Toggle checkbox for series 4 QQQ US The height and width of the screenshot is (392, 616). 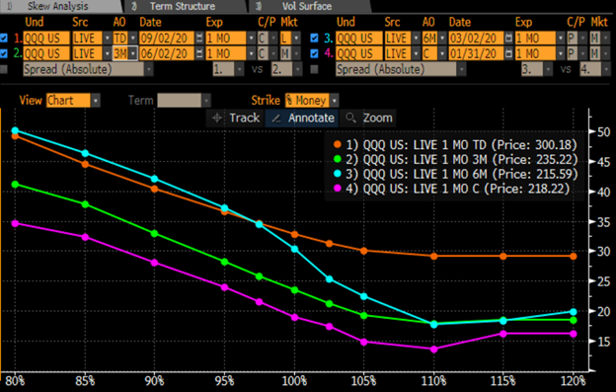pos(314,53)
